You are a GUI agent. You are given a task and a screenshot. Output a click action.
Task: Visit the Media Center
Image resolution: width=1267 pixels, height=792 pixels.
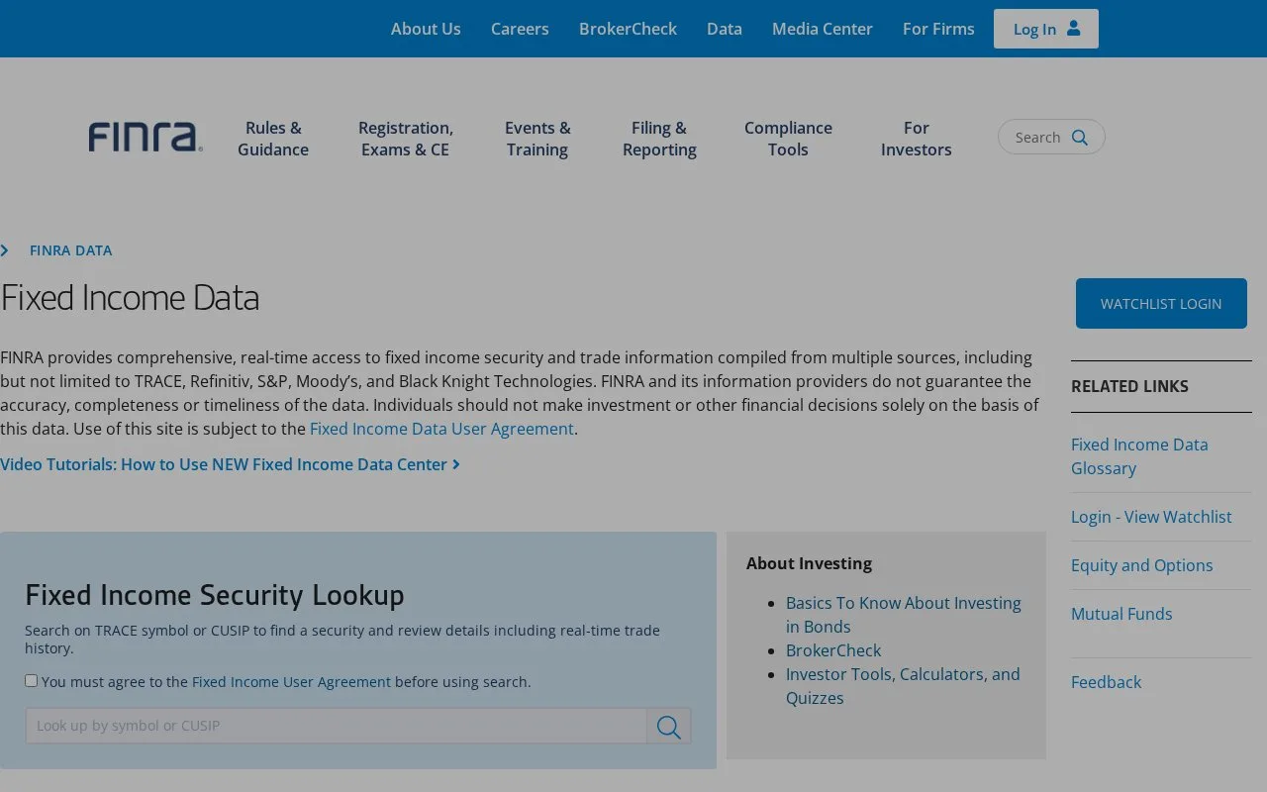[823, 29]
